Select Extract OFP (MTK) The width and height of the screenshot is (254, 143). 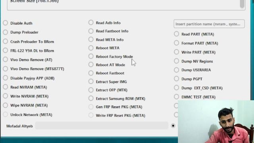pyautogui.click(x=91, y=90)
